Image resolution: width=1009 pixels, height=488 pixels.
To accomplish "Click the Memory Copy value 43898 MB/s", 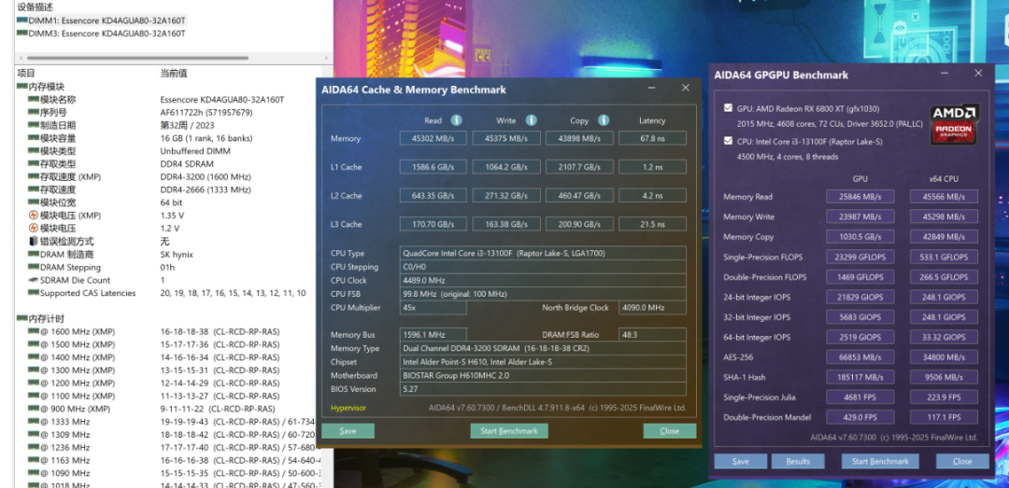I will point(579,138).
